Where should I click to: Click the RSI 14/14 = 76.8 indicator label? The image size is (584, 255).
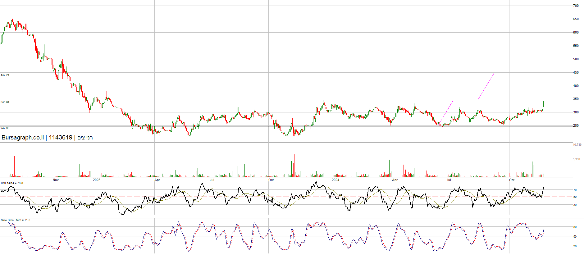point(12,183)
